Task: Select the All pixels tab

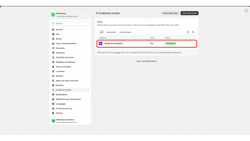Action: (x=101, y=32)
